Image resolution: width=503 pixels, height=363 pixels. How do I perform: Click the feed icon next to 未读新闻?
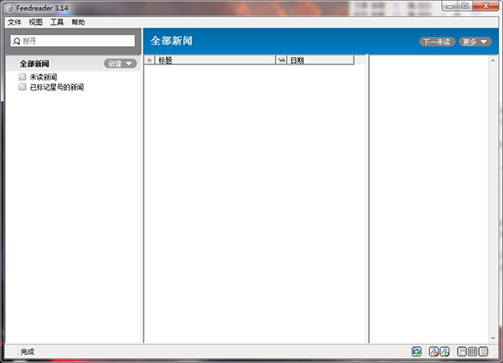(x=23, y=76)
